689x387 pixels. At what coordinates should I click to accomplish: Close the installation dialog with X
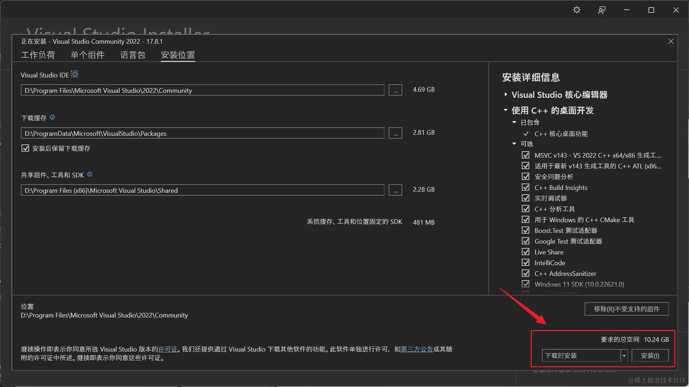point(671,42)
